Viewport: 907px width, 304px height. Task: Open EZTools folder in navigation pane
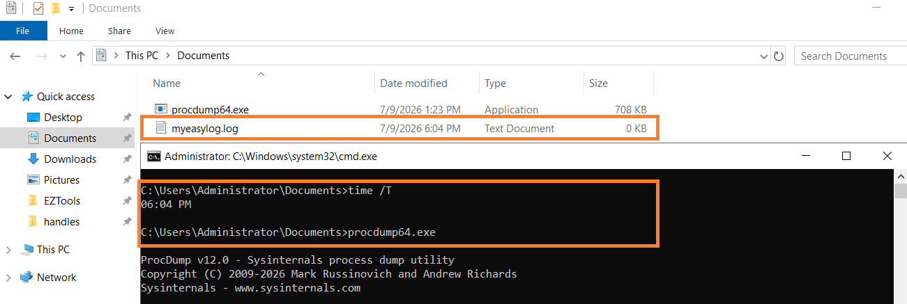coord(61,201)
